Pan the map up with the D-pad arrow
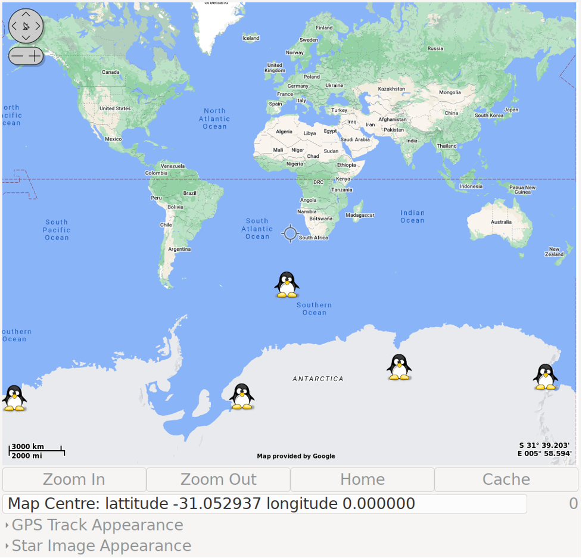582x558 pixels. coord(26,14)
